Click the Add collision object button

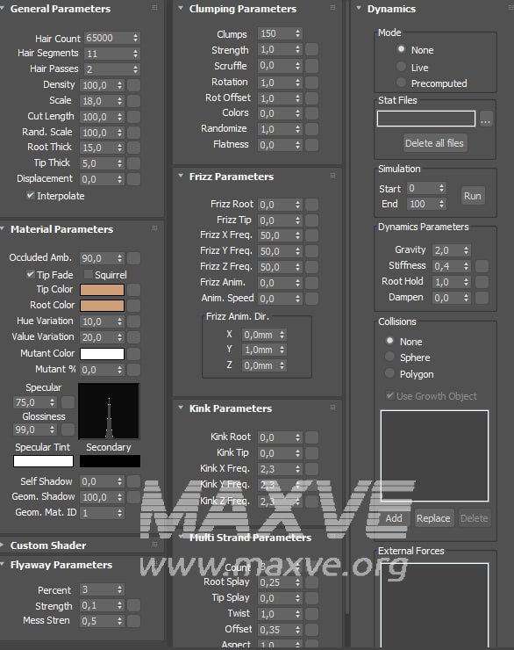(394, 518)
